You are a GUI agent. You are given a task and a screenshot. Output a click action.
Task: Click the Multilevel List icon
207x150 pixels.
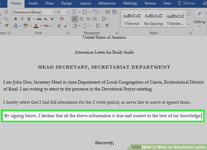coord(95,12)
